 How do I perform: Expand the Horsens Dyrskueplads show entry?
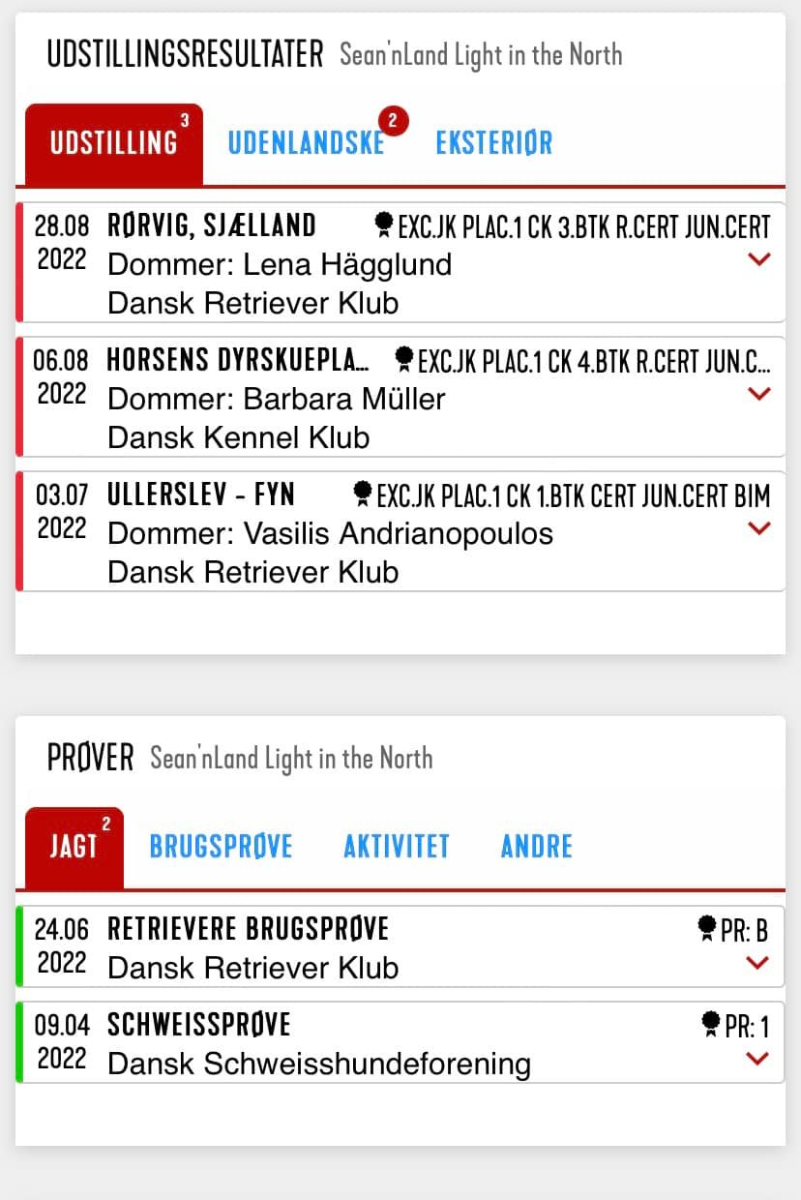tap(759, 394)
